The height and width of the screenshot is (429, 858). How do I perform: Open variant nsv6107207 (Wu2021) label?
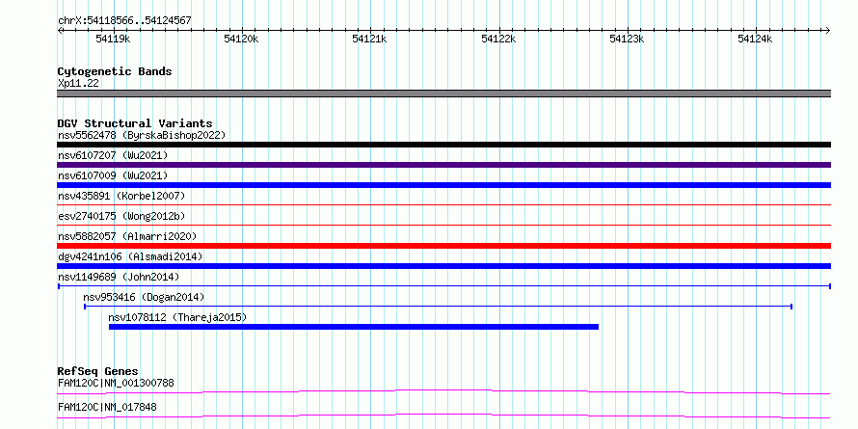point(113,155)
